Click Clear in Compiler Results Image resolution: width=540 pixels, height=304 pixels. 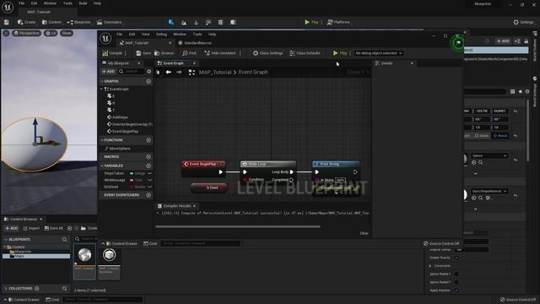click(364, 233)
